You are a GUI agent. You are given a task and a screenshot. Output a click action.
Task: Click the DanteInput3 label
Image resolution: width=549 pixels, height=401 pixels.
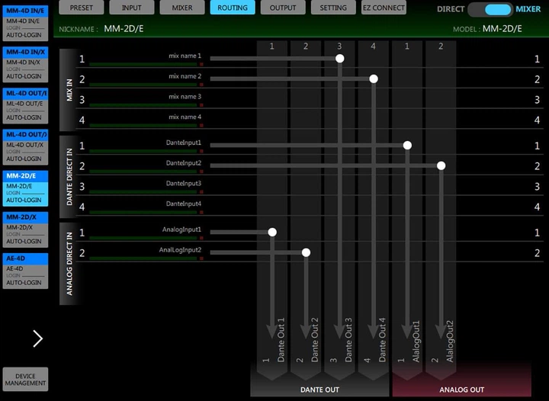[x=184, y=184]
